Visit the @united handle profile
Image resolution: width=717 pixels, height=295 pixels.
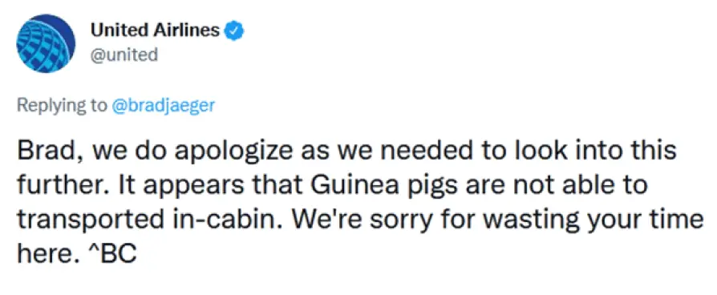coord(124,55)
